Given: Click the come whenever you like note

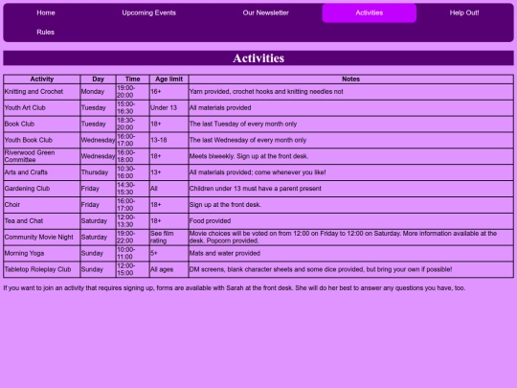Looking at the screenshot, I should click(x=350, y=172).
